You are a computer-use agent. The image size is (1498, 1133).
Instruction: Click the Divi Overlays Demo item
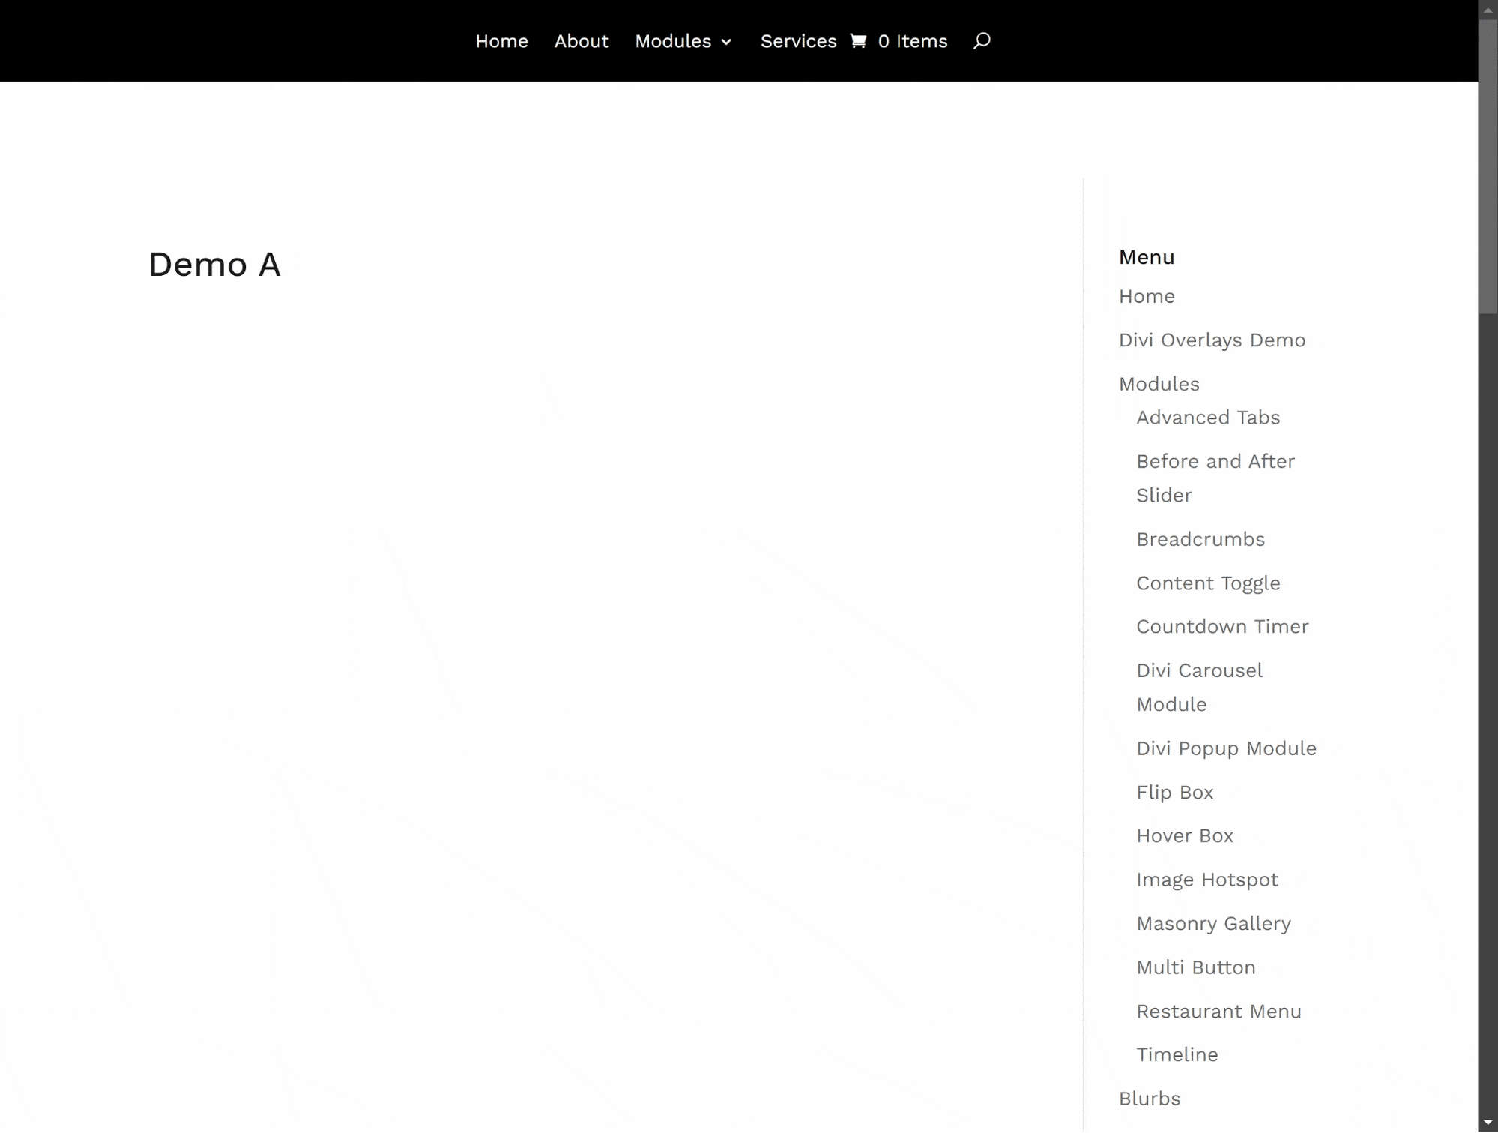[1212, 339]
